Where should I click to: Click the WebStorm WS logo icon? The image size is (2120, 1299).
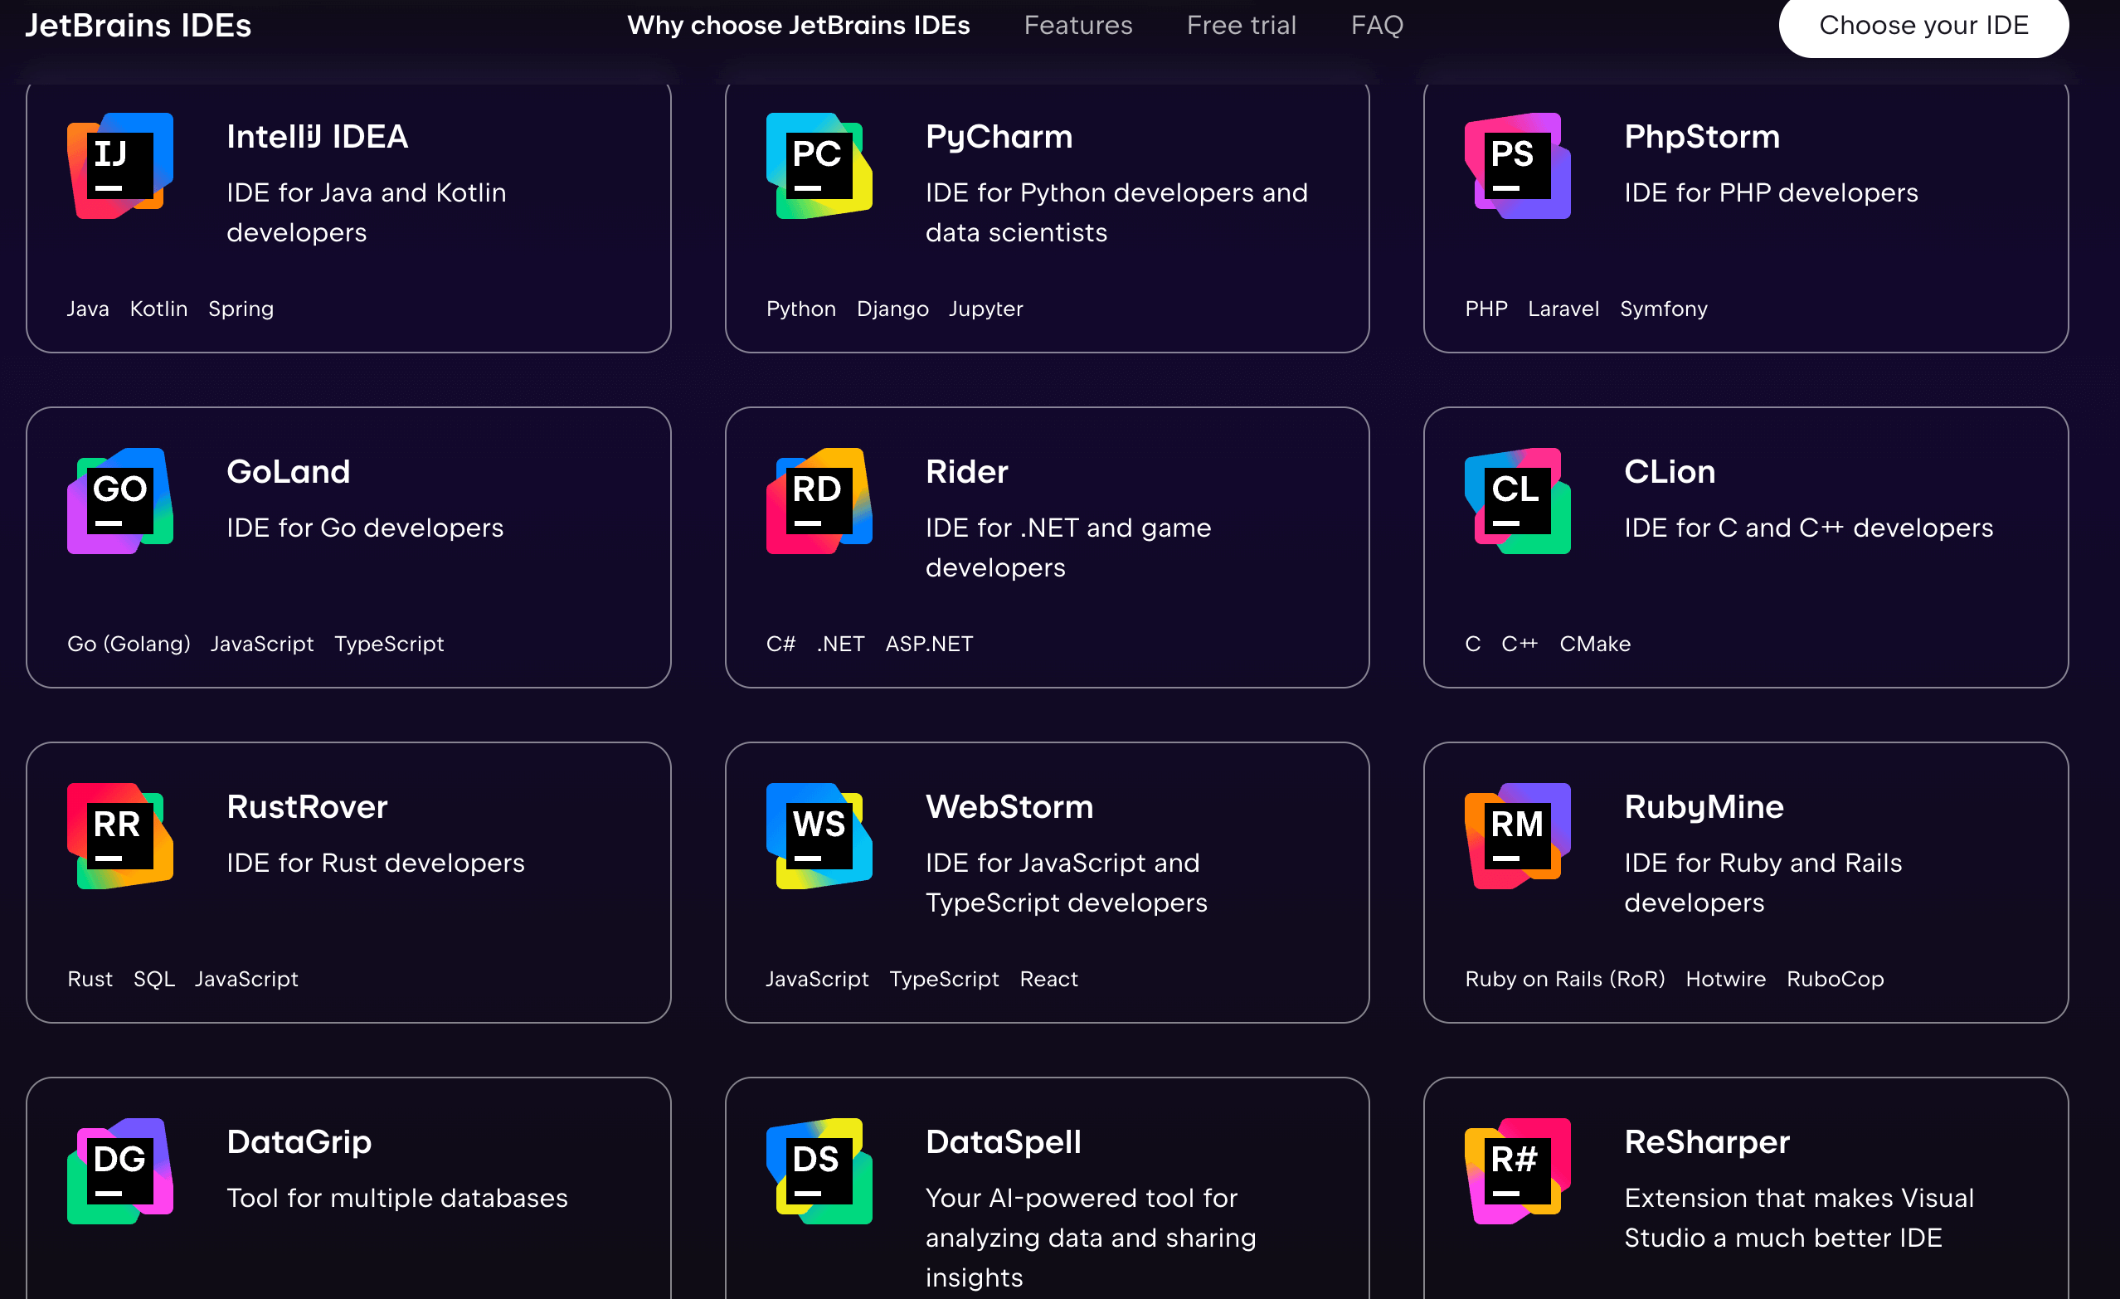[819, 835]
